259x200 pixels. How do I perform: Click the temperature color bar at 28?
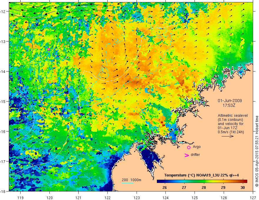click(x=204, y=181)
